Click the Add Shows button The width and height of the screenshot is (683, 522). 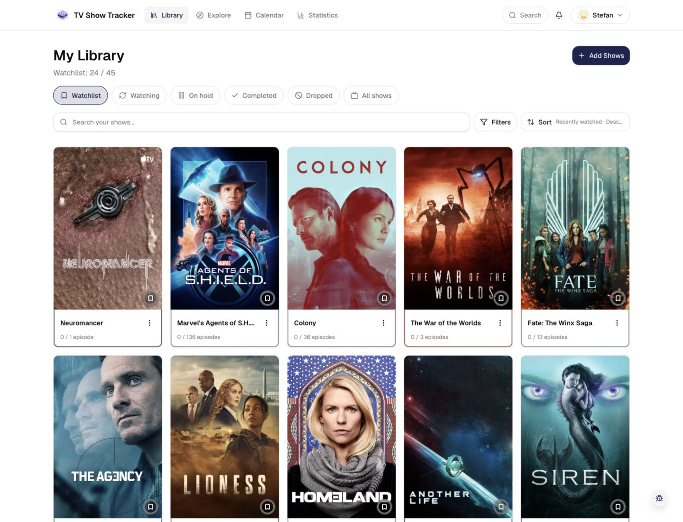(601, 56)
